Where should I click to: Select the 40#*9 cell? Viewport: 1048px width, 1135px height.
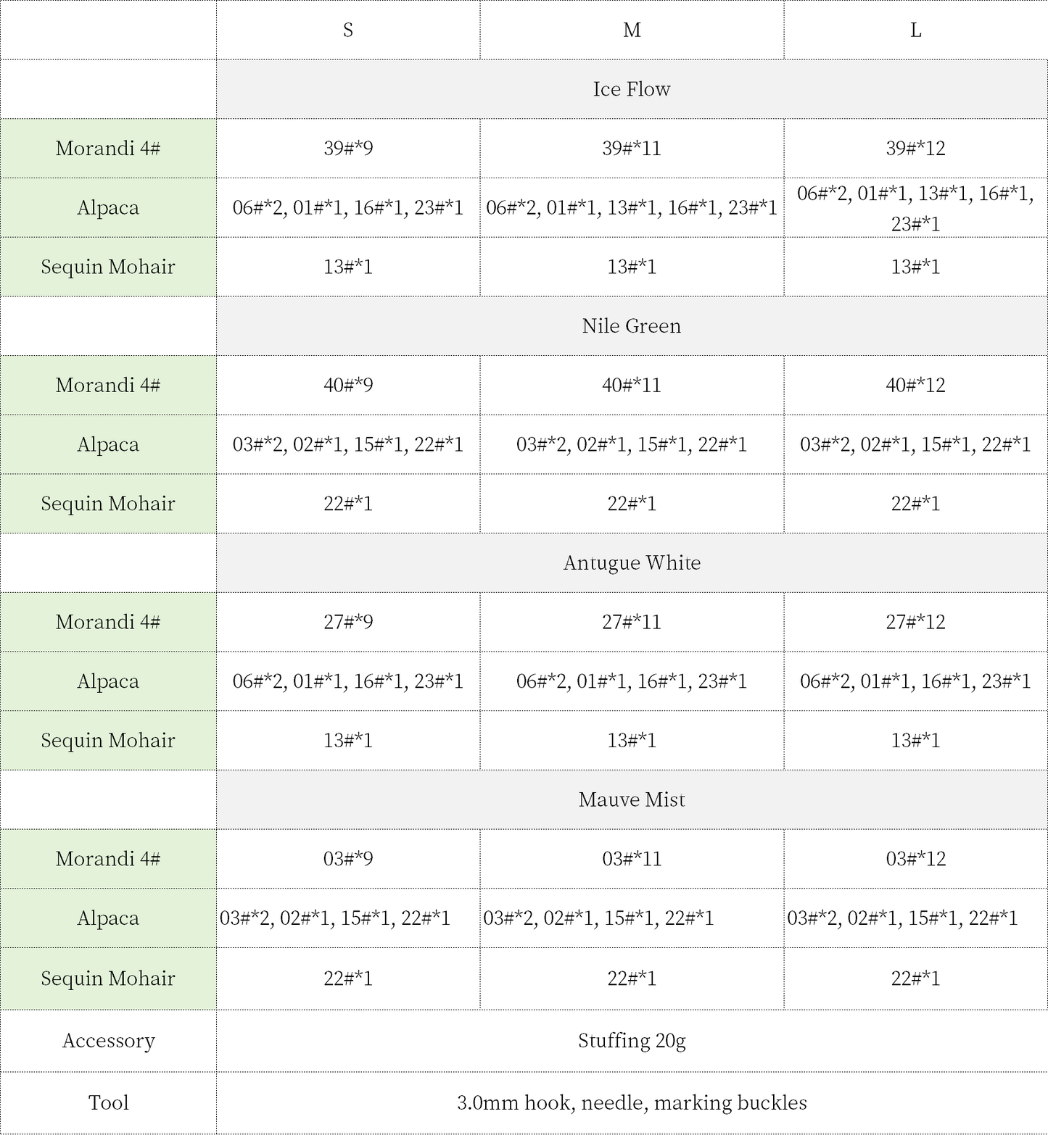point(348,385)
